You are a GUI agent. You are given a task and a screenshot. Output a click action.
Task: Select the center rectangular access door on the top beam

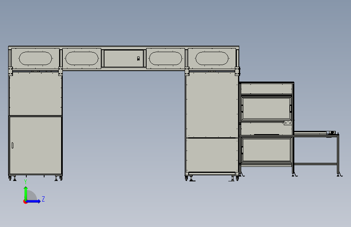pyautogui.click(x=123, y=58)
